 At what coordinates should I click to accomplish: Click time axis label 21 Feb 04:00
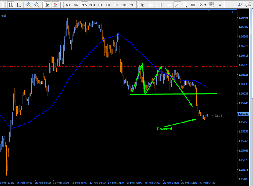(207, 183)
